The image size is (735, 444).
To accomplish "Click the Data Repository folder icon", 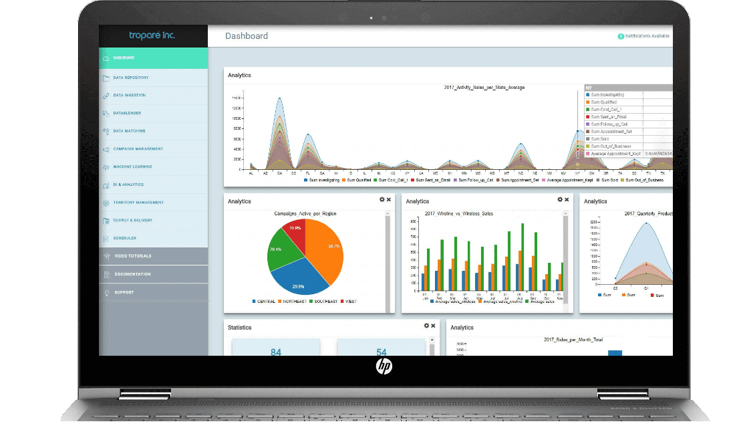I will tap(106, 78).
